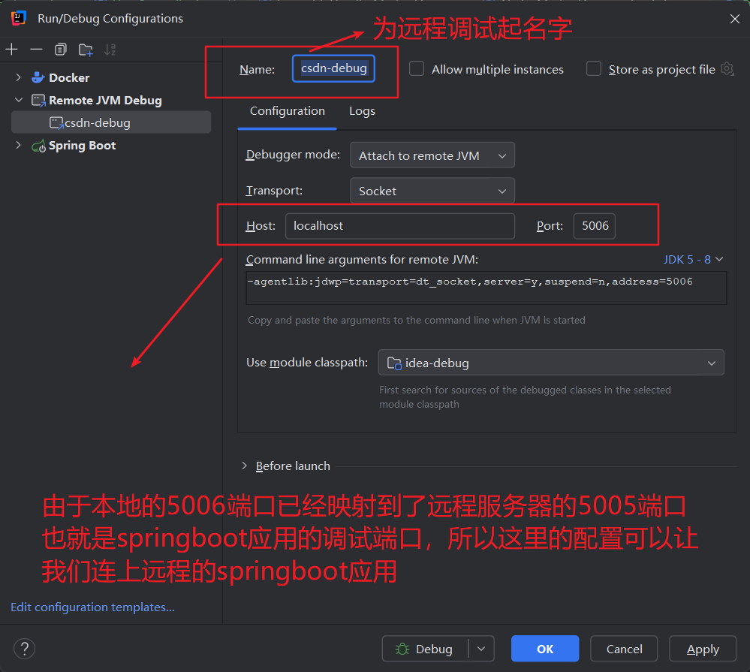Viewport: 750px width, 672px height.
Task: Click the Host input field
Action: point(399,226)
